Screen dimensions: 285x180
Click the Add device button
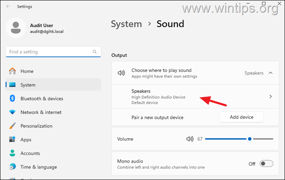point(242,117)
